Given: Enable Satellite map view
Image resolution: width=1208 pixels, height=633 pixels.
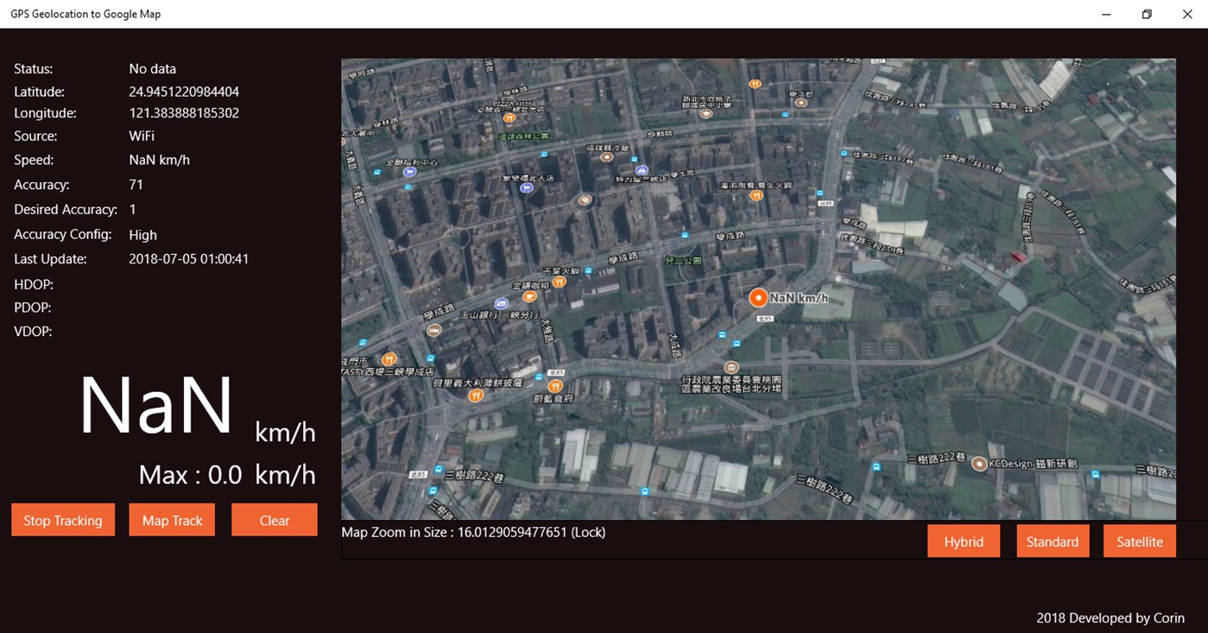Looking at the screenshot, I should 1139,541.
